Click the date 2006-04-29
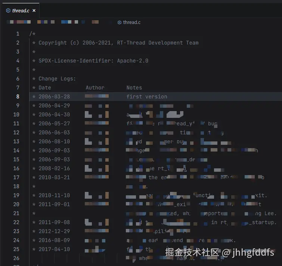 (x=54, y=106)
